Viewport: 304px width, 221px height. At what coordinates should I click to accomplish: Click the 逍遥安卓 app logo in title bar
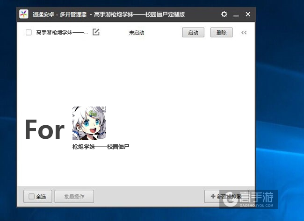click(24, 14)
